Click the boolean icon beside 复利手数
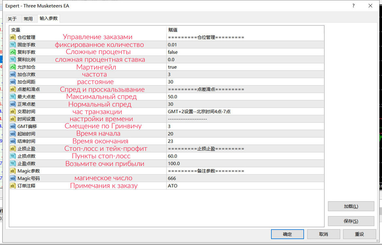 click(13, 52)
